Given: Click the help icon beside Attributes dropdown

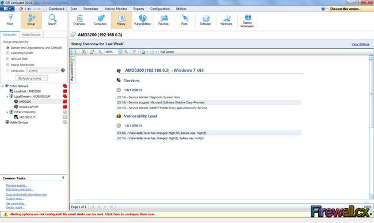Looking at the screenshot, I should 63,70.
